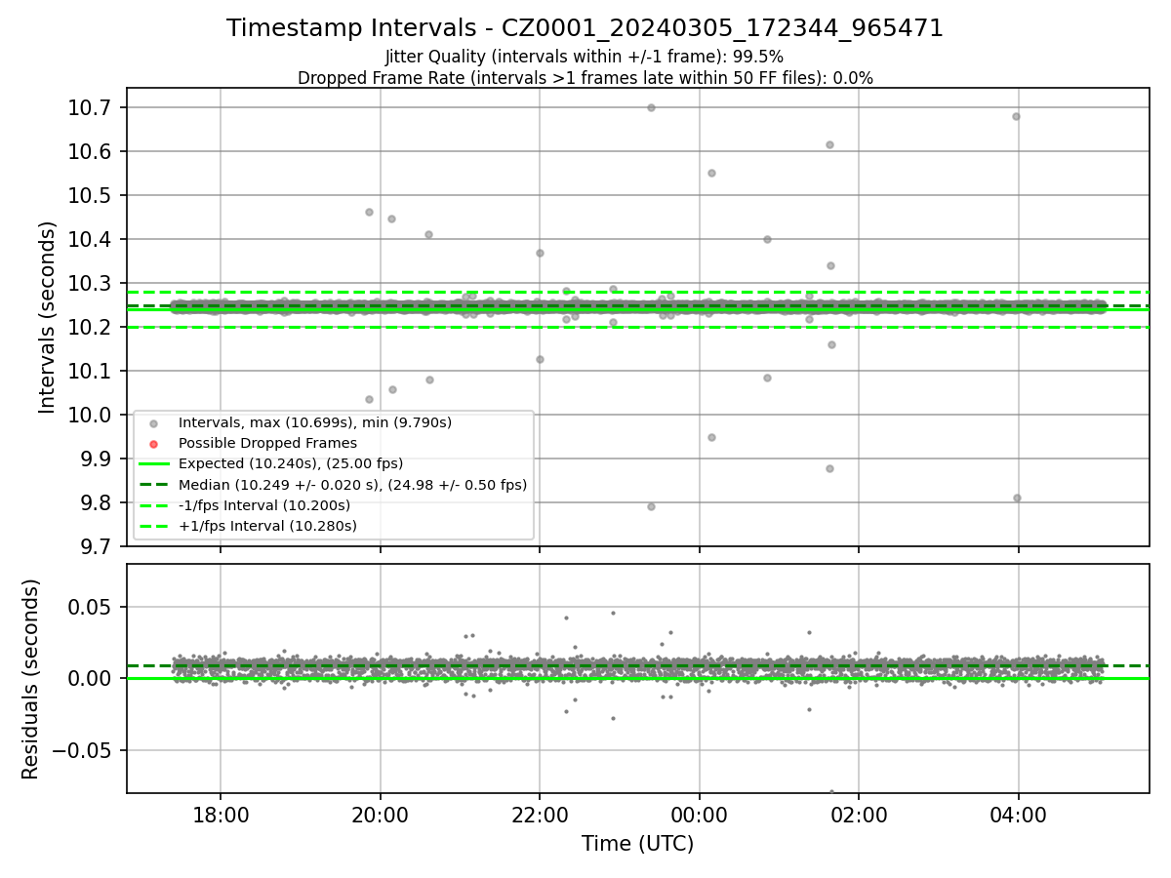Screen dimensions: 1171x878
Task: Click the '10.0' y-axis tick label
Action: coord(92,415)
